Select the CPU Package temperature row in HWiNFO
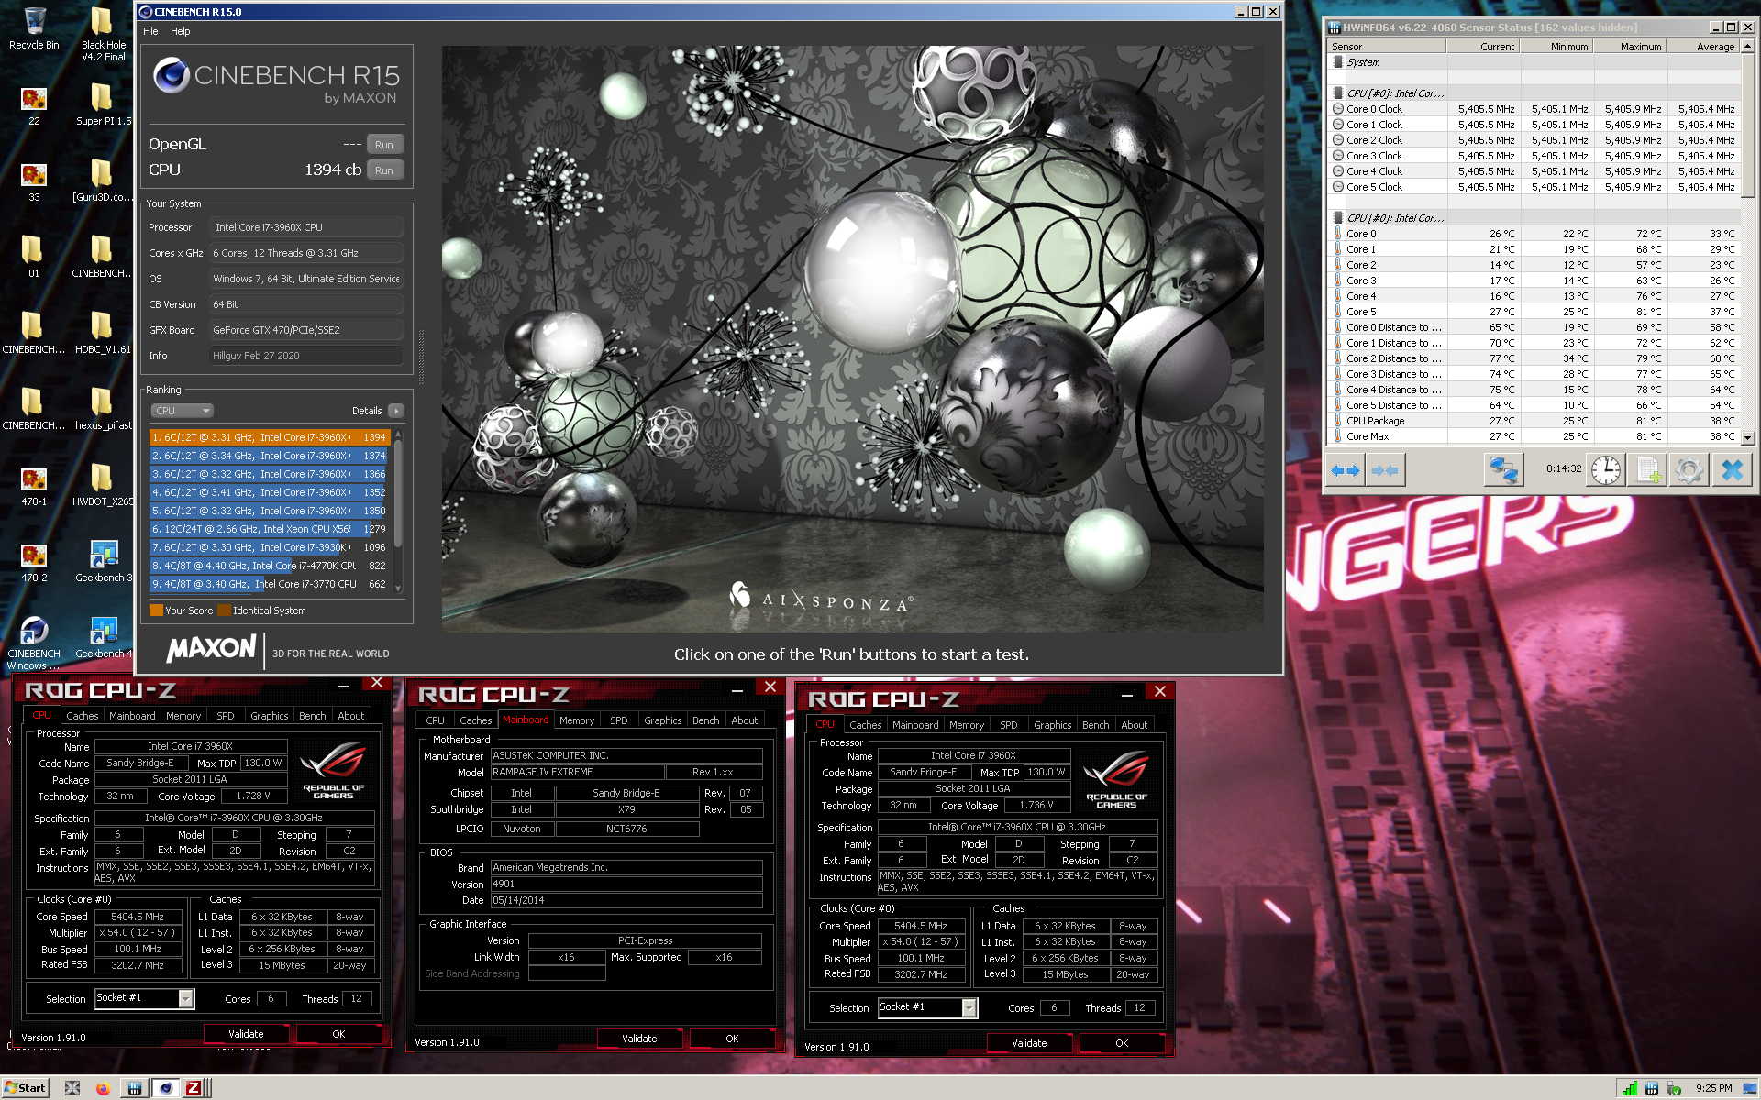 1534,421
